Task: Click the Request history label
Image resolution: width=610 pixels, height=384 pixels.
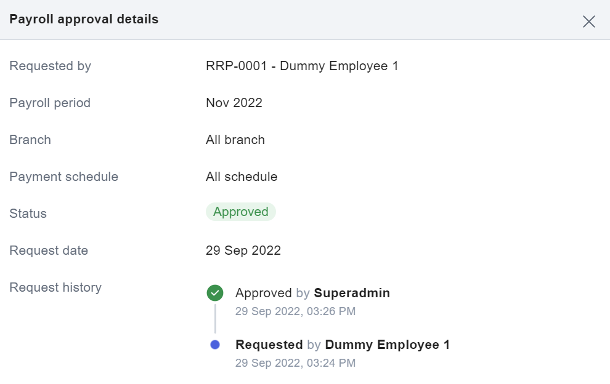Action: [55, 287]
